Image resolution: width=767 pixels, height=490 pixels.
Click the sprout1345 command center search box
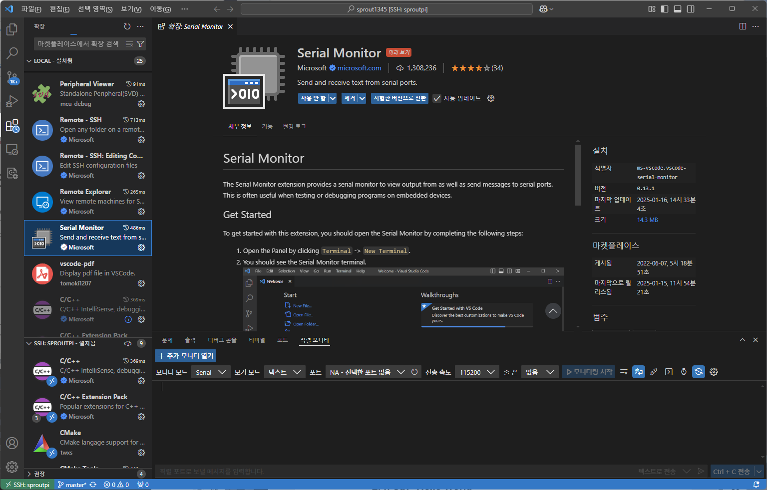[387, 9]
